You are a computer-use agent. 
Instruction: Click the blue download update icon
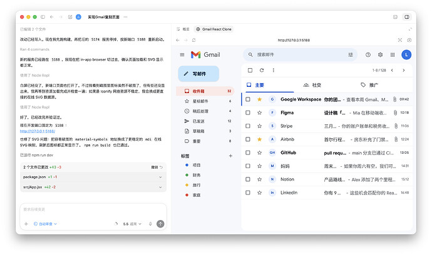point(78,17)
